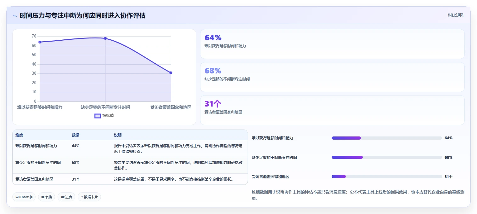Image resolution: width=477 pixels, height=214 pixels.
Task: Click 受访者覆盖国家和地区 label in the 31个 card
Action: (223, 112)
